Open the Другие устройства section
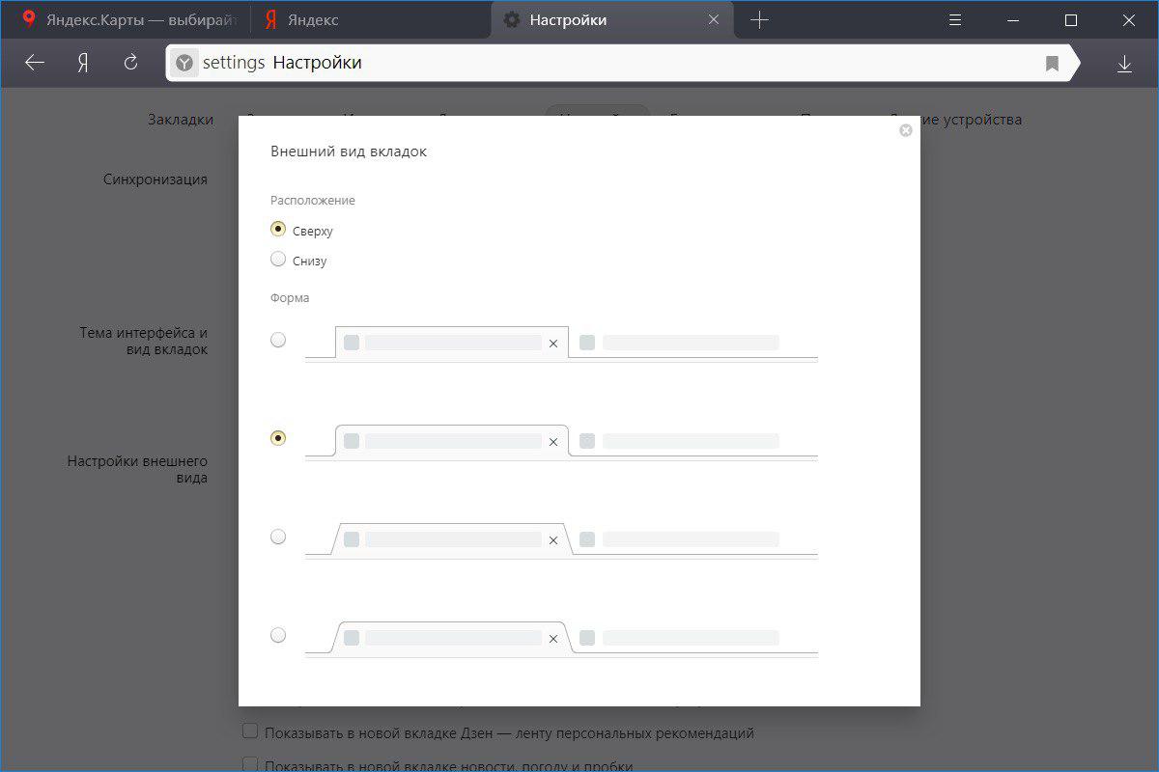This screenshot has height=772, width=1159. 954,120
